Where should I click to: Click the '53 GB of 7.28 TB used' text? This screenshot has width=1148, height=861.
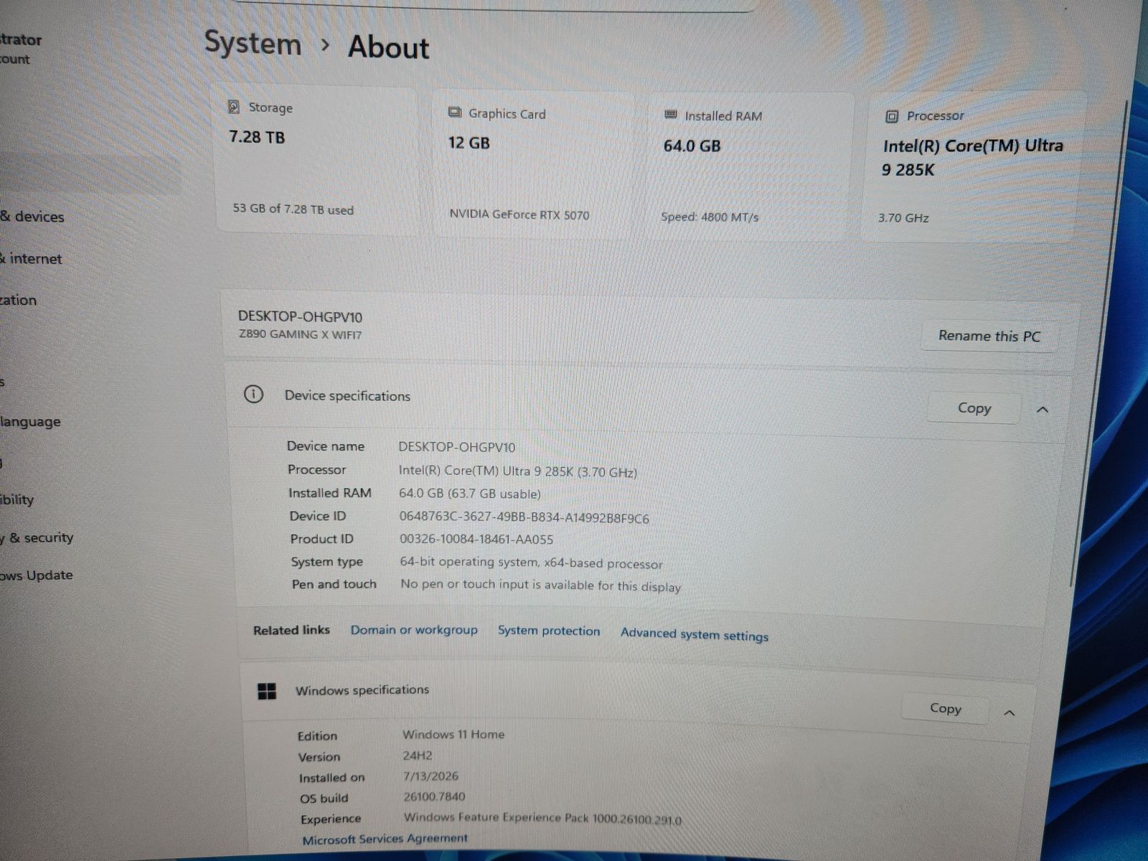tap(293, 209)
